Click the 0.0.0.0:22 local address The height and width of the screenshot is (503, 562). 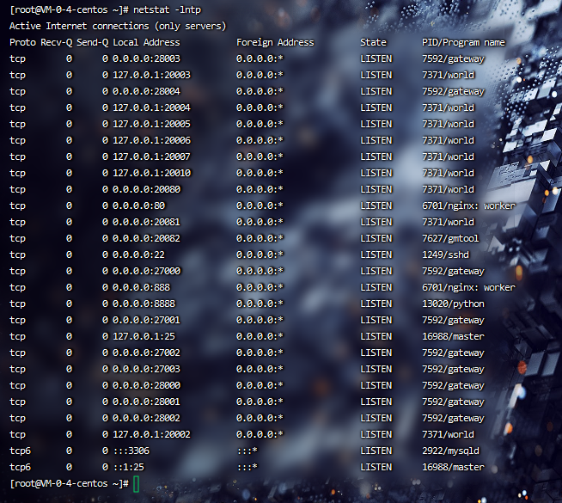point(138,255)
